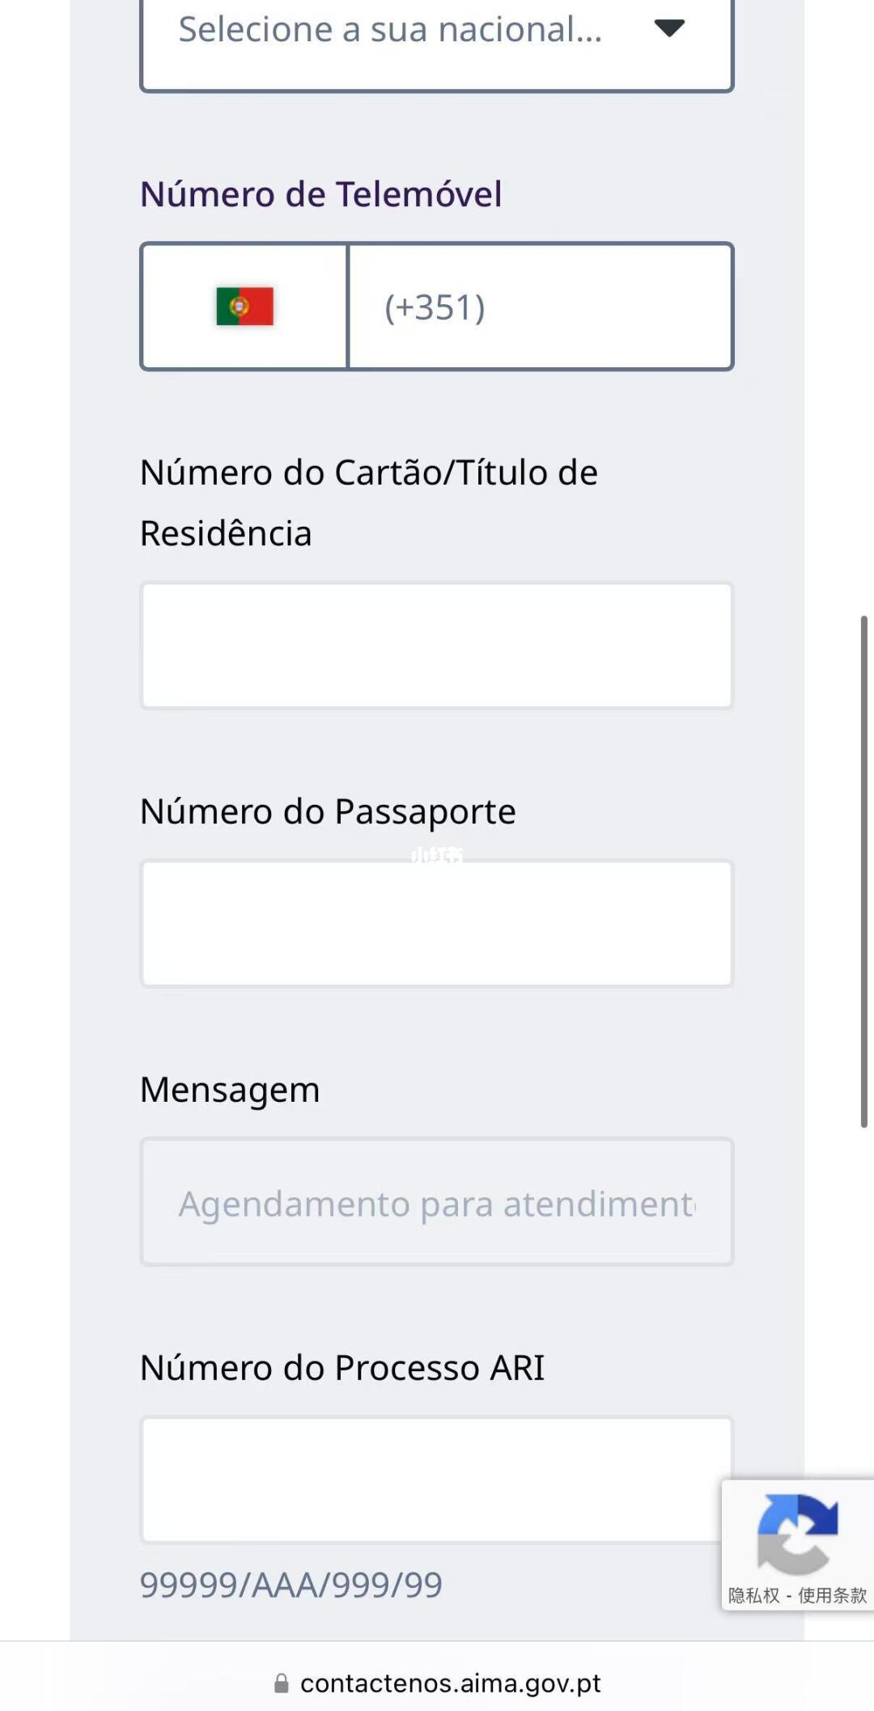The height and width of the screenshot is (1711, 874).
Task: Click the reCAPTCHA logo badge
Action: (x=797, y=1534)
